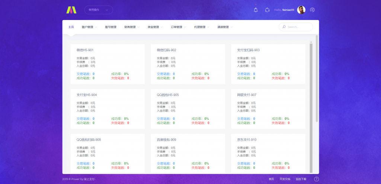381x184 pixels.
Task: Open the 订单管理 menu
Action: pos(178,27)
